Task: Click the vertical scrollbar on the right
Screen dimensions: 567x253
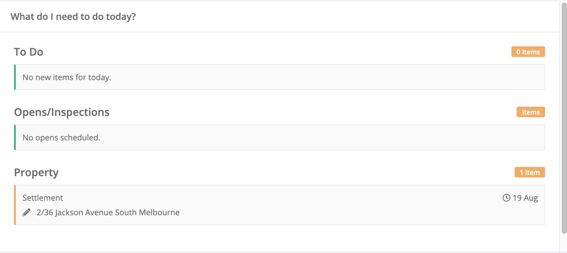Action: pos(564,119)
